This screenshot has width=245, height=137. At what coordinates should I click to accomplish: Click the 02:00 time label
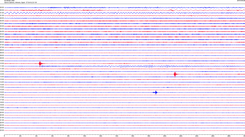pyautogui.click(x=2, y=18)
